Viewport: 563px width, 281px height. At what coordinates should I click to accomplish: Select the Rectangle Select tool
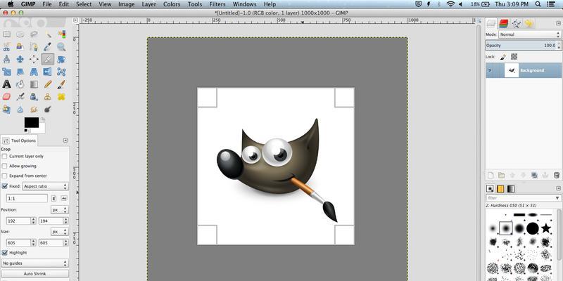click(x=6, y=34)
